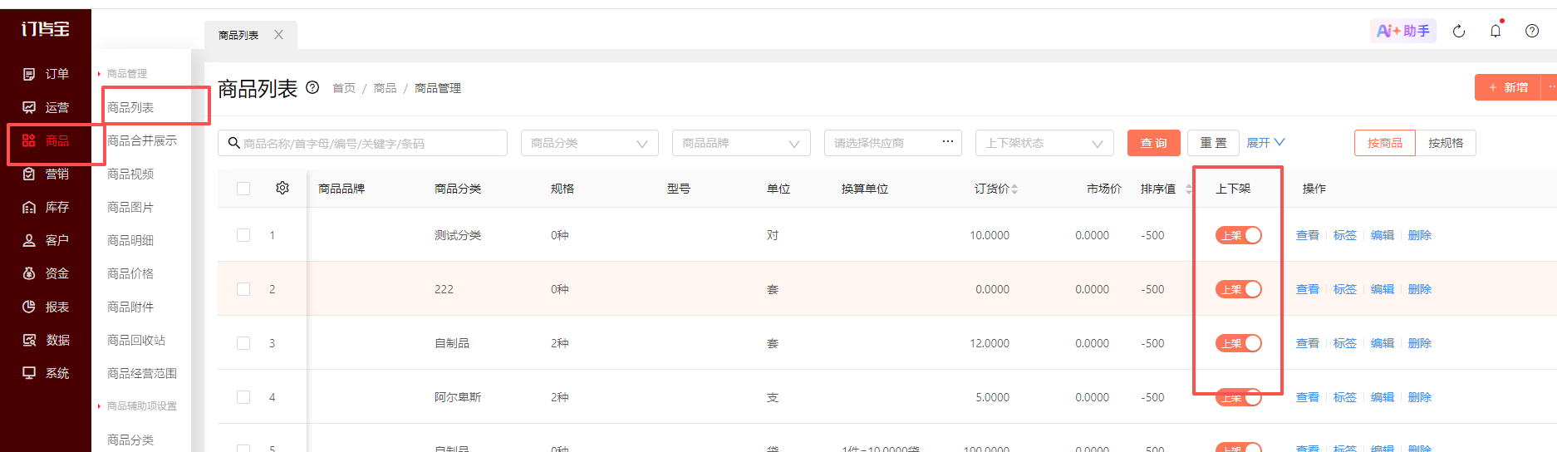Switch view to 按商品
This screenshot has height=452, width=1557.
pos(1385,143)
